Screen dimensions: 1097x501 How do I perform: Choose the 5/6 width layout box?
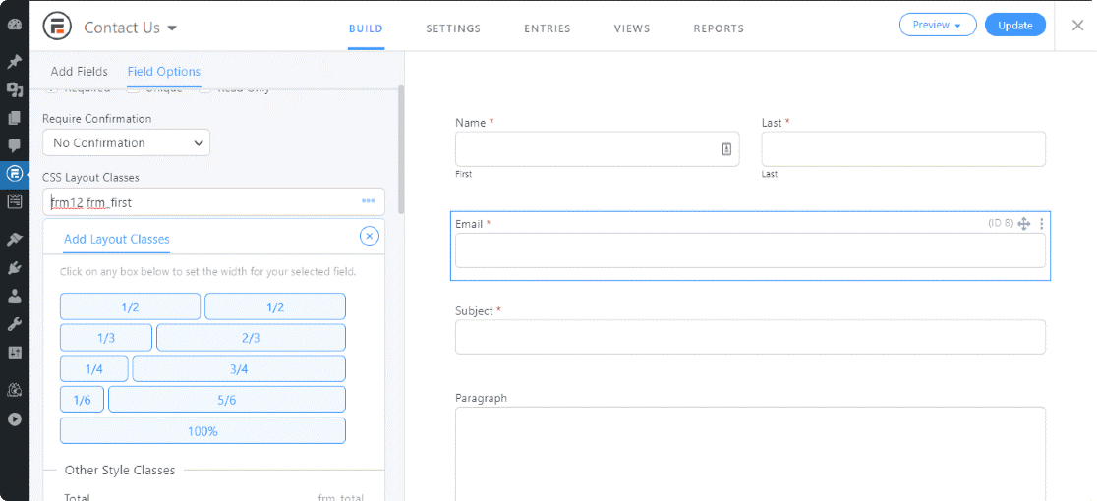(x=227, y=400)
